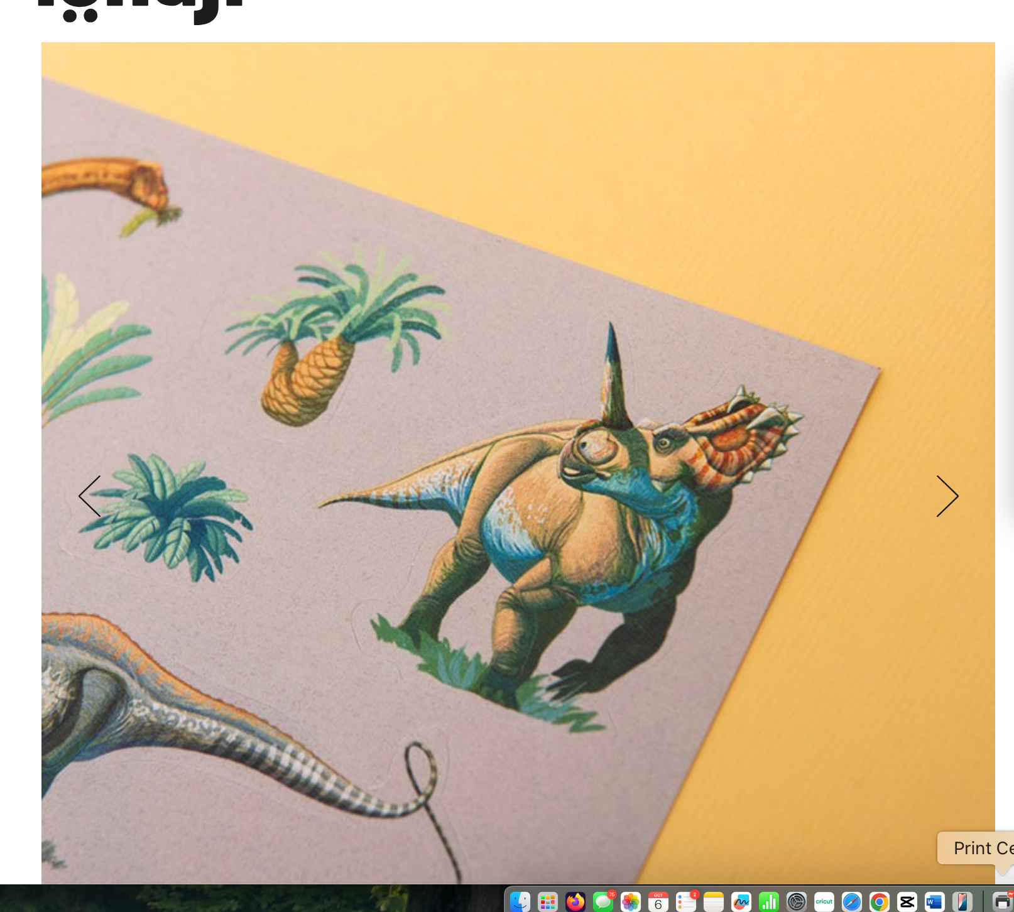
Task: Open Launchpad from the dock
Action: (x=548, y=902)
